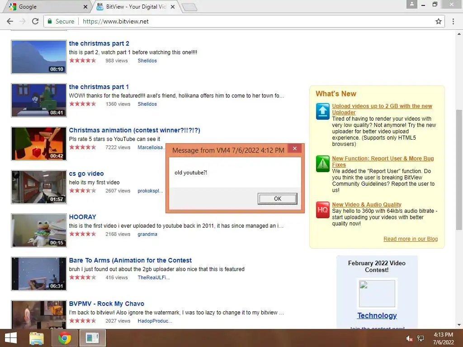The image size is (463, 347).
Task: Click the red HQ quality icon
Action: click(x=322, y=210)
